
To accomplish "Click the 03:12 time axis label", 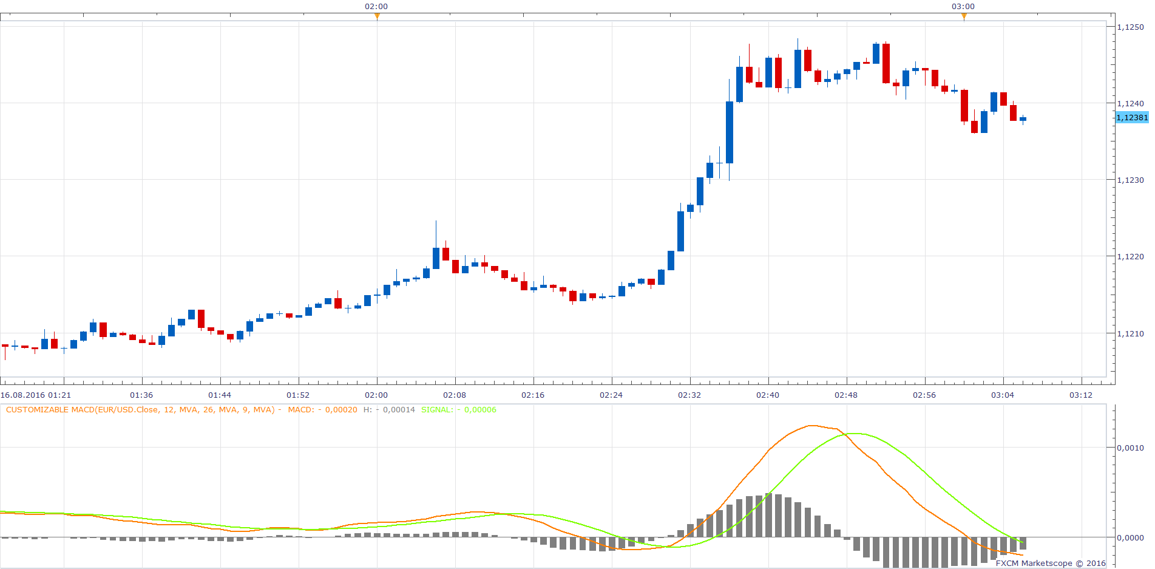I will pyautogui.click(x=1081, y=395).
